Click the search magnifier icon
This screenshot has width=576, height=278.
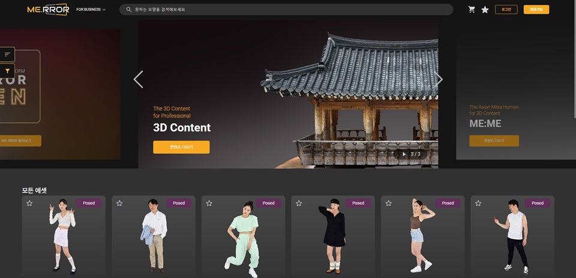click(x=129, y=10)
